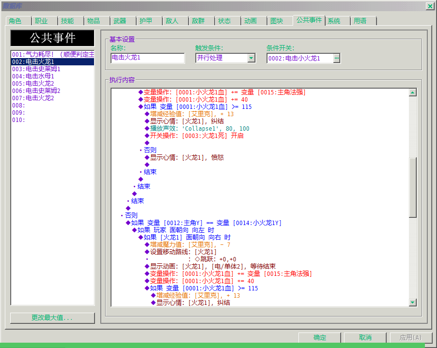Select common event 006:电击史莱姆2
The image size is (437, 348).
click(x=52, y=91)
